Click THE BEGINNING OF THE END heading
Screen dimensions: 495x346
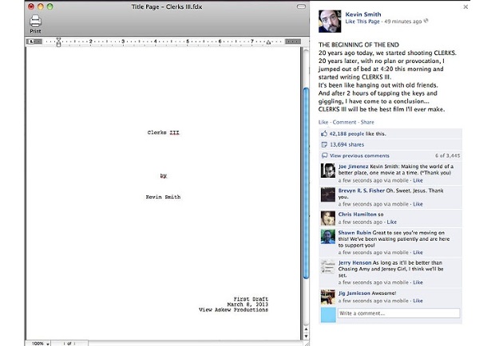click(358, 45)
